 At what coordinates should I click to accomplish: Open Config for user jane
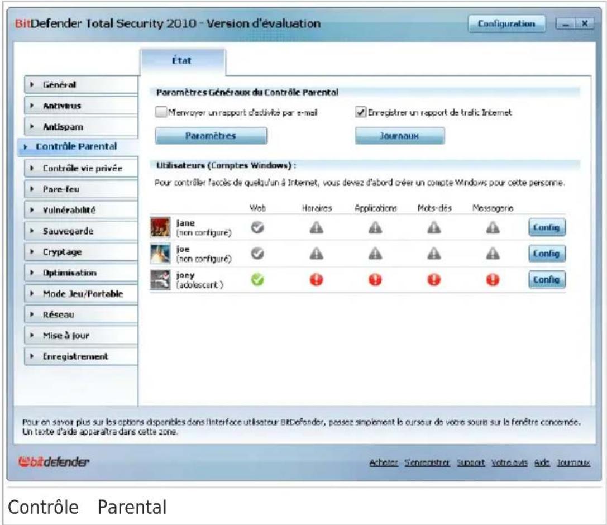point(547,227)
